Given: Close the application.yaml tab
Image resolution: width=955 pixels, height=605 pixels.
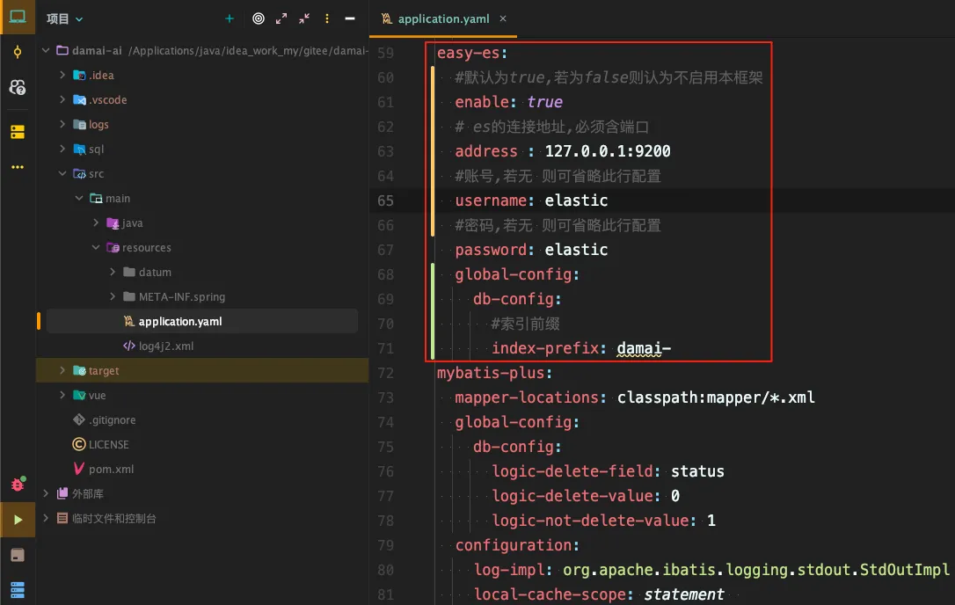Looking at the screenshot, I should click(x=503, y=18).
